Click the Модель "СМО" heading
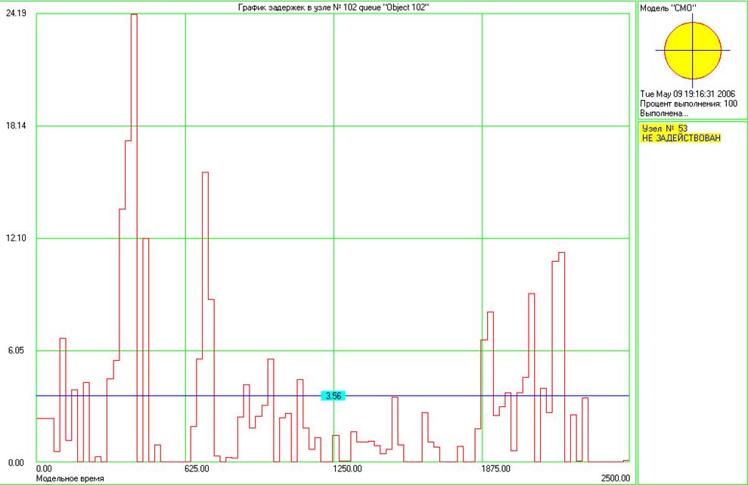 click(668, 8)
